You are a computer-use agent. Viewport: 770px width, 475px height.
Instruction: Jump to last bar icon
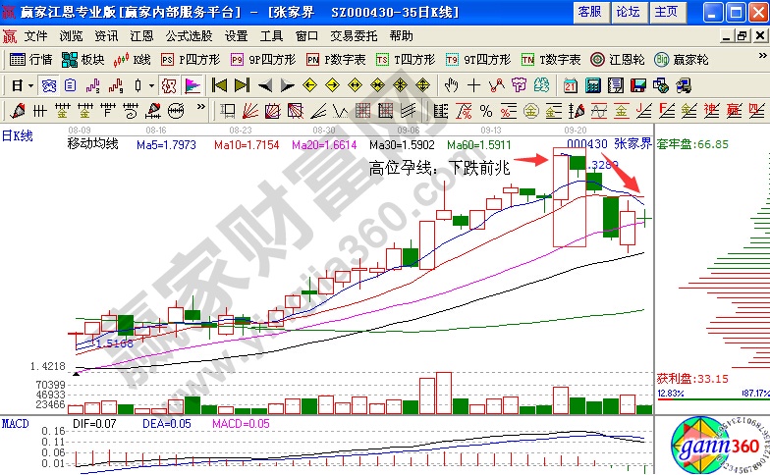pyautogui.click(x=242, y=86)
